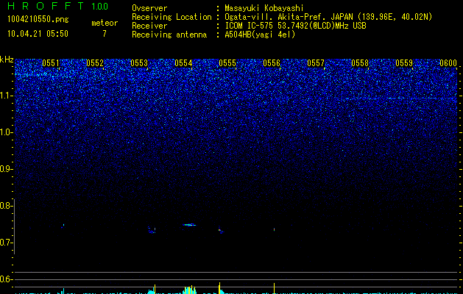Click the meteor echo near 0555
This screenshot has height=294, width=463.
221,231
